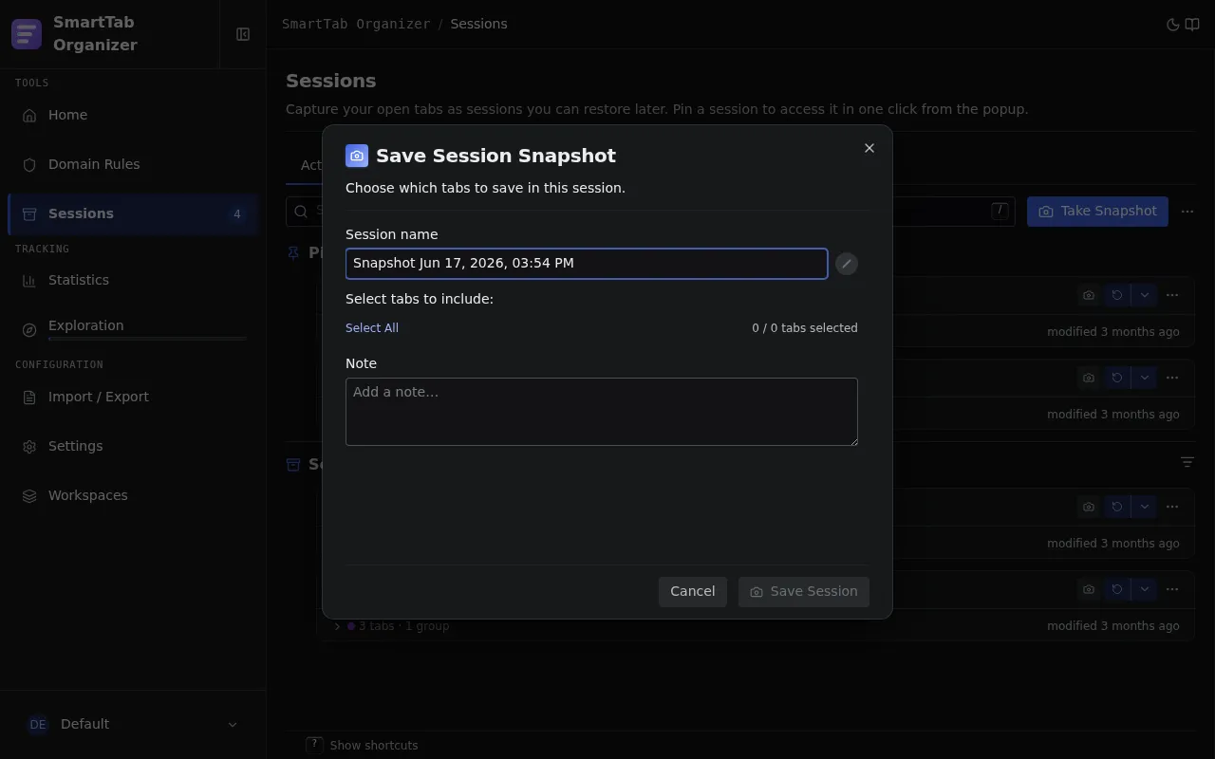
Task: Click the SmartTab Organizer logo icon
Action: (x=27, y=34)
